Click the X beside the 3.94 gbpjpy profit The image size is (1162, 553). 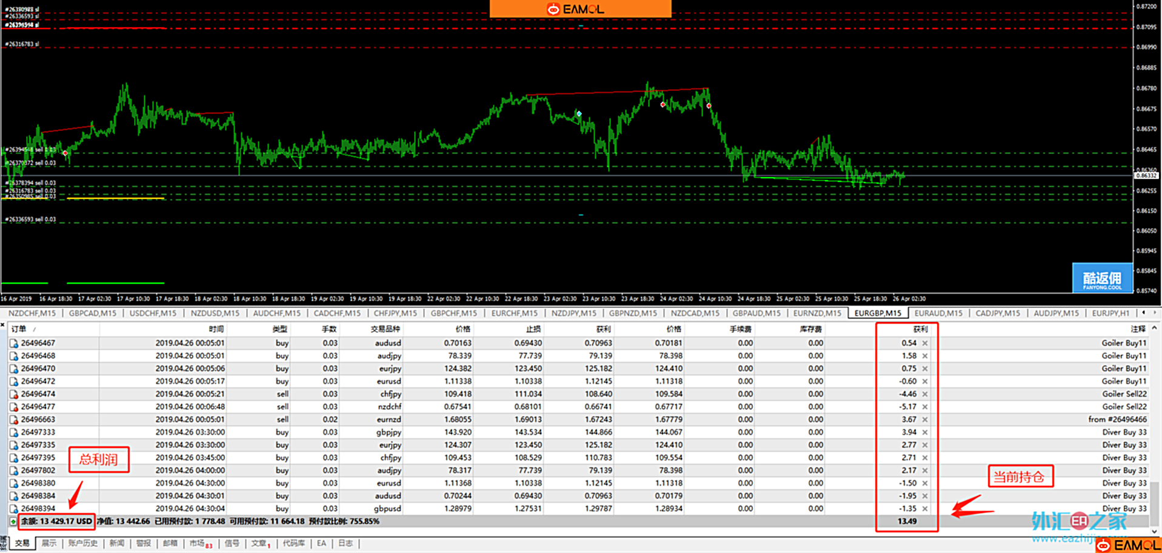(925, 432)
